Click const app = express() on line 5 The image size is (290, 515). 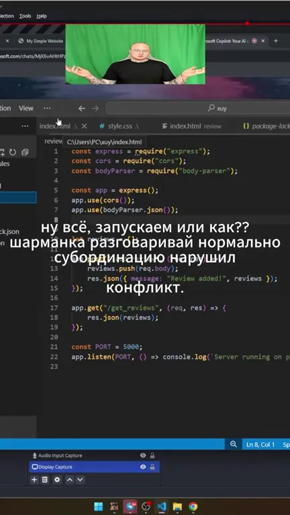(x=115, y=190)
